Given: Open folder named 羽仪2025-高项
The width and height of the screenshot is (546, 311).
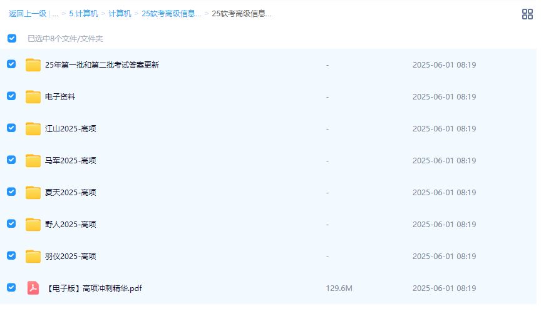Looking at the screenshot, I should 70,257.
